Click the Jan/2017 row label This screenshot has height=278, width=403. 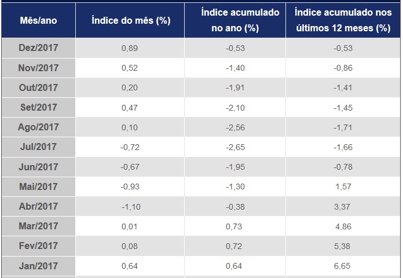tap(39, 266)
